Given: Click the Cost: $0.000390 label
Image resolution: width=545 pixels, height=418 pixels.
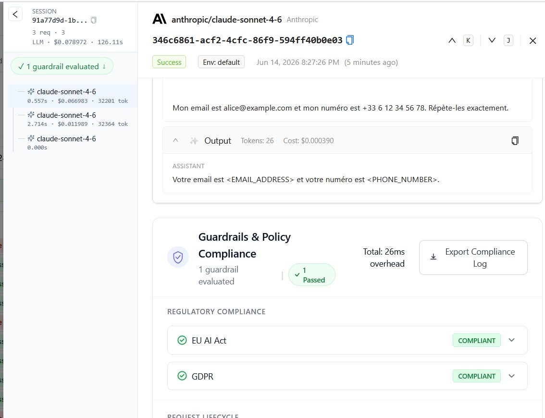Looking at the screenshot, I should click(x=308, y=141).
